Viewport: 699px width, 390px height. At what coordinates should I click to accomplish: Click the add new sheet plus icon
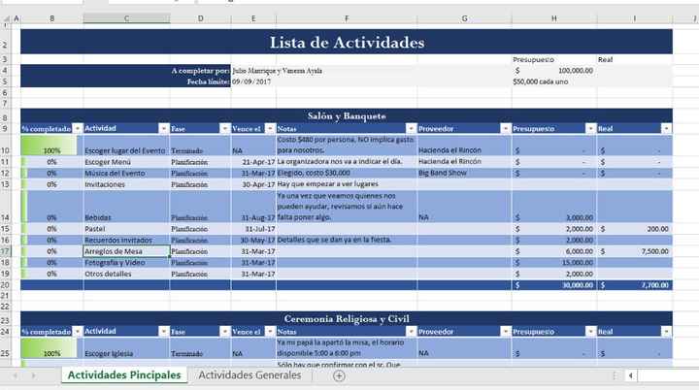click(339, 375)
